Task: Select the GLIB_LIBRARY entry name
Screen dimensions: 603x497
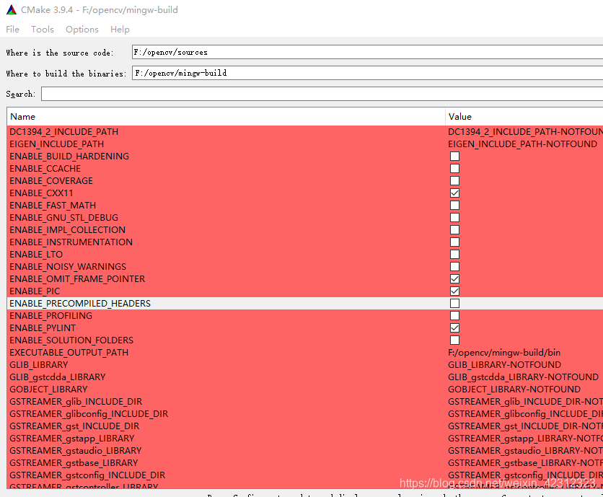Action: pyautogui.click(x=39, y=365)
